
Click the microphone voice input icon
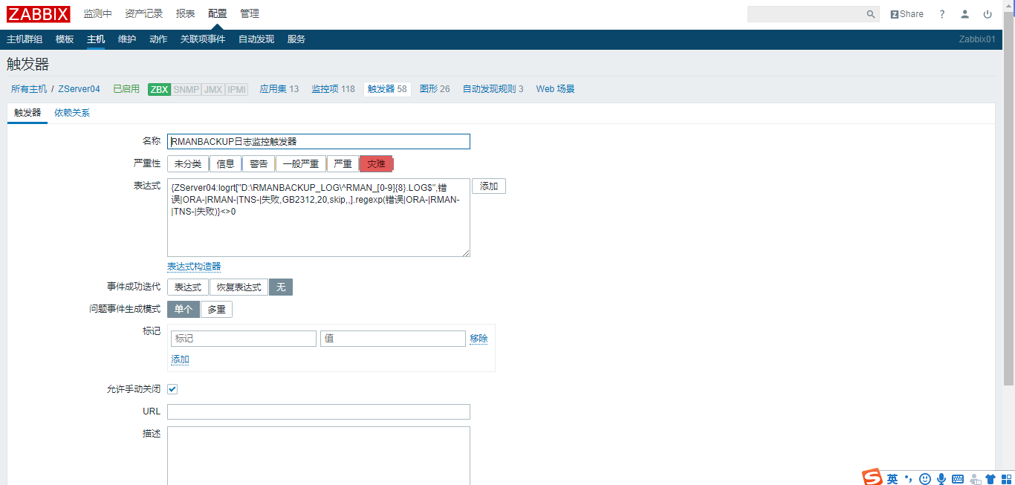(941, 479)
